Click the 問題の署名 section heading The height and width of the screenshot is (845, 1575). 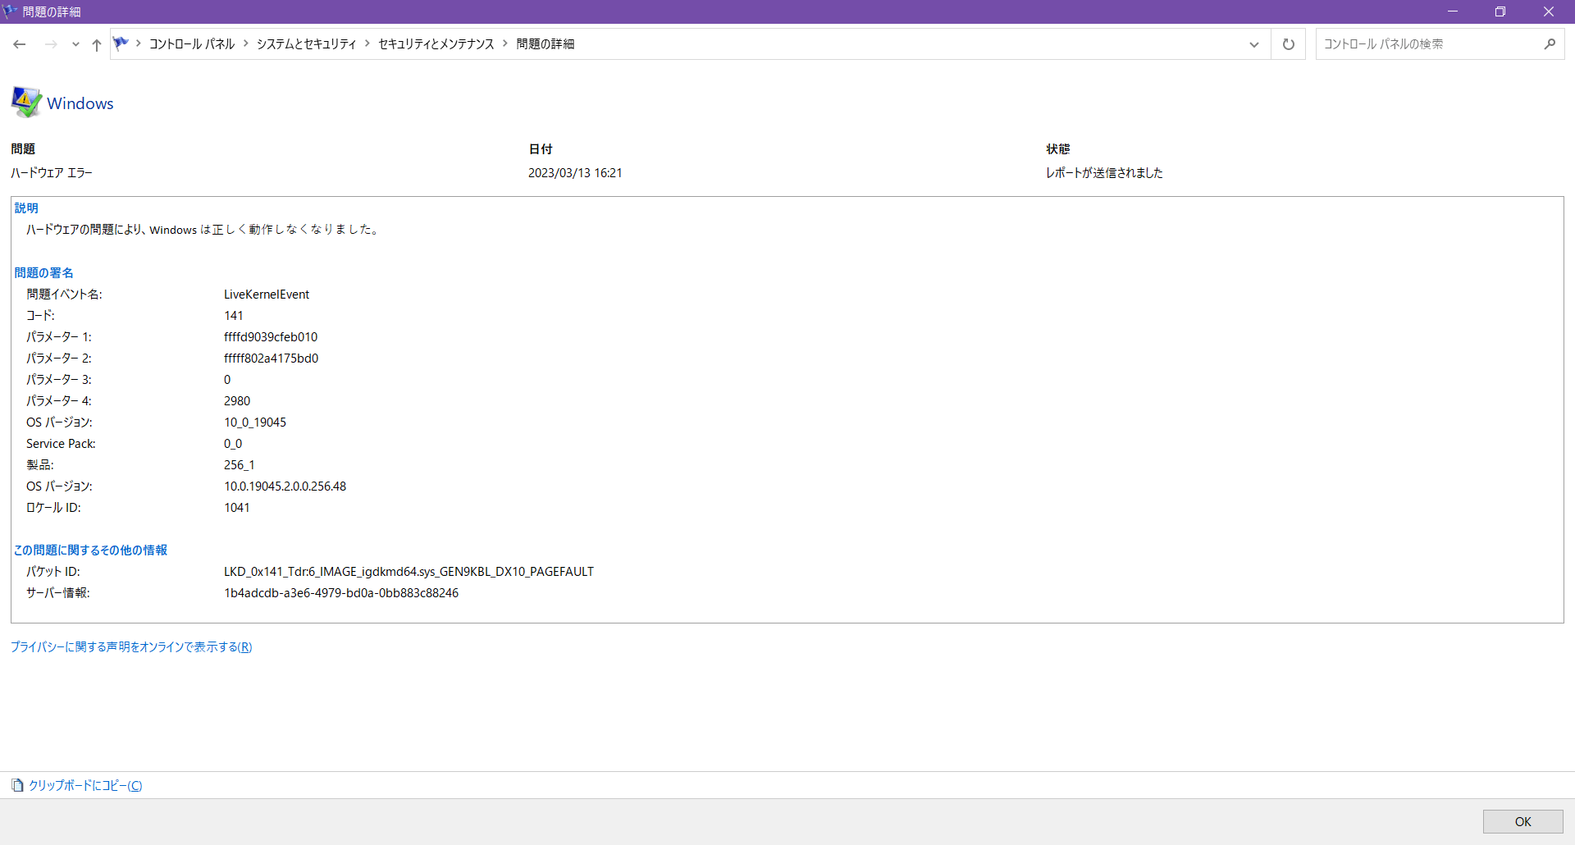click(x=43, y=273)
